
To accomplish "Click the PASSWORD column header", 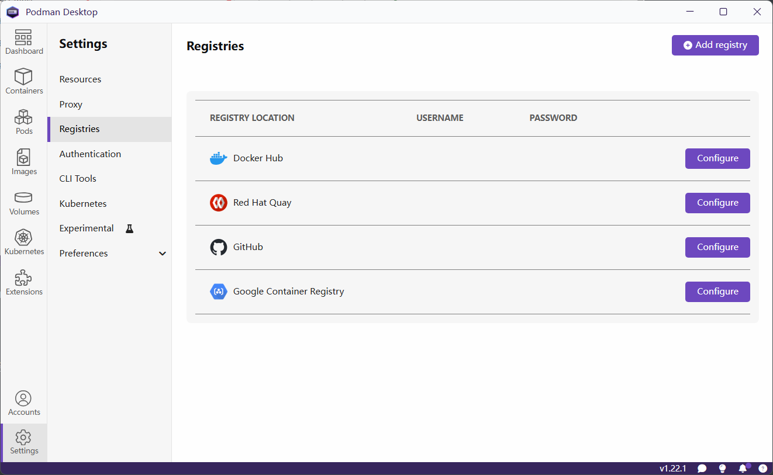I will click(553, 118).
